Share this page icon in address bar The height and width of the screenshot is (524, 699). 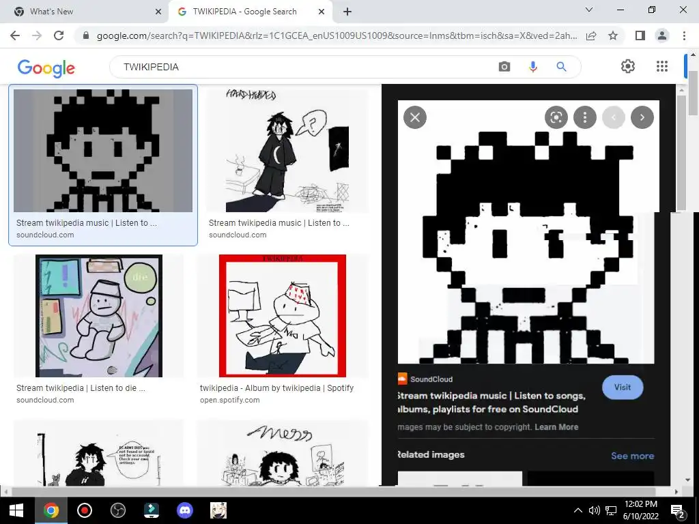click(591, 35)
